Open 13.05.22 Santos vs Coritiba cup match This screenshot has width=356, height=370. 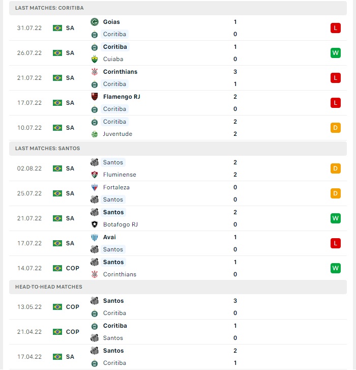(x=178, y=307)
